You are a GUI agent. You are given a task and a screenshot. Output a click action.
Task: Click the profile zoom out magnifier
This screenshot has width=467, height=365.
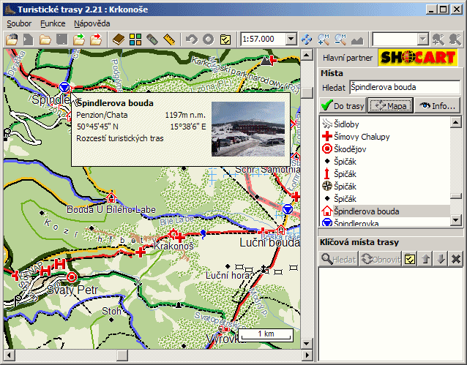point(455,39)
